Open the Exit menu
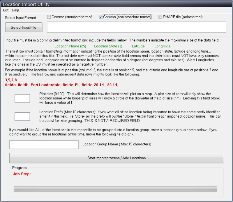Screen dimensions: 233x202 [6, 10]
